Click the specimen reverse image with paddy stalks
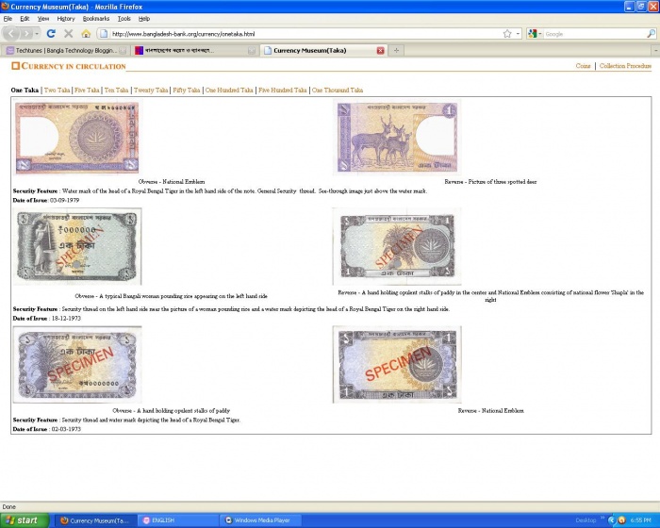The height and width of the screenshot is (528, 660). [x=397, y=246]
